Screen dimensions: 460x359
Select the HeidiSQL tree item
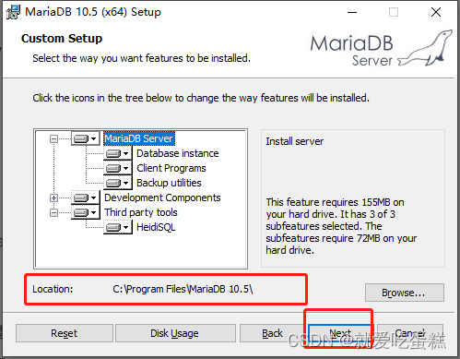156,227
